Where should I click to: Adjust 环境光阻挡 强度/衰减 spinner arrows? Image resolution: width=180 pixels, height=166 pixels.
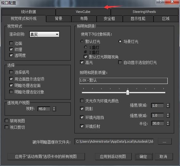tap(168, 115)
